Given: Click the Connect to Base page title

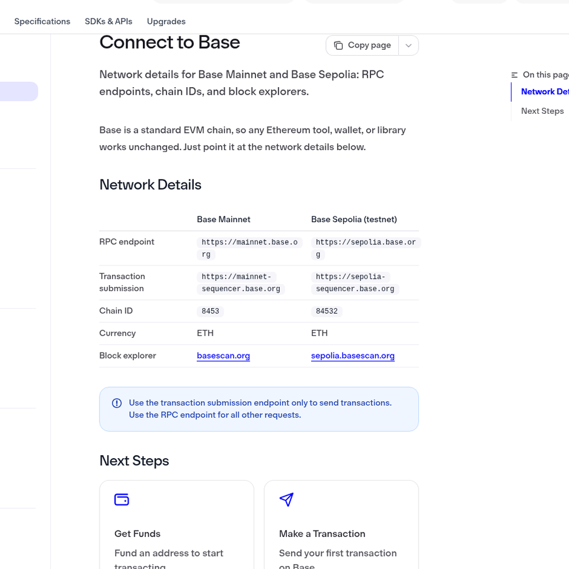Looking at the screenshot, I should coord(170,43).
